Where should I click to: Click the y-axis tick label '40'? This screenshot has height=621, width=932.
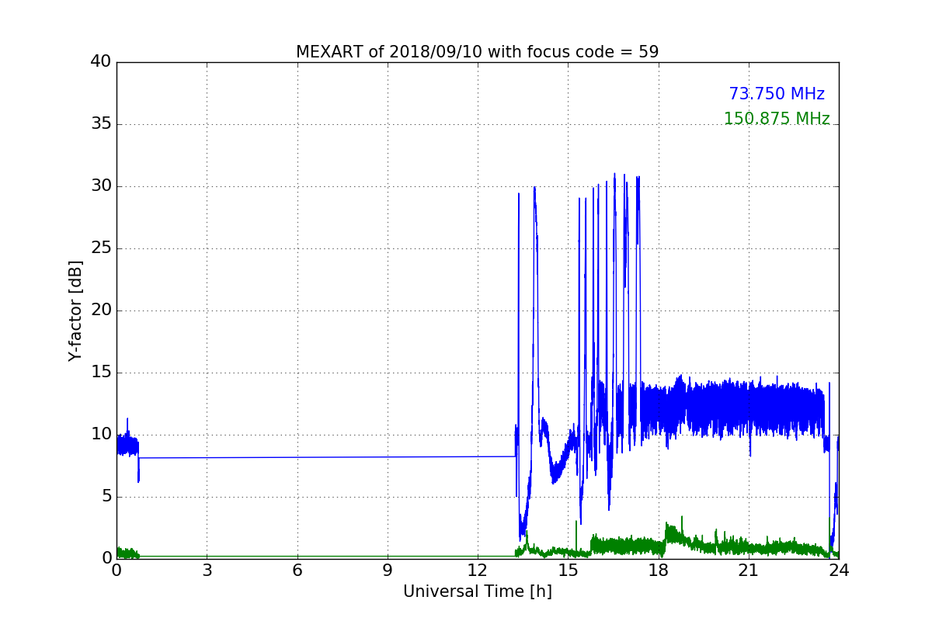(101, 62)
